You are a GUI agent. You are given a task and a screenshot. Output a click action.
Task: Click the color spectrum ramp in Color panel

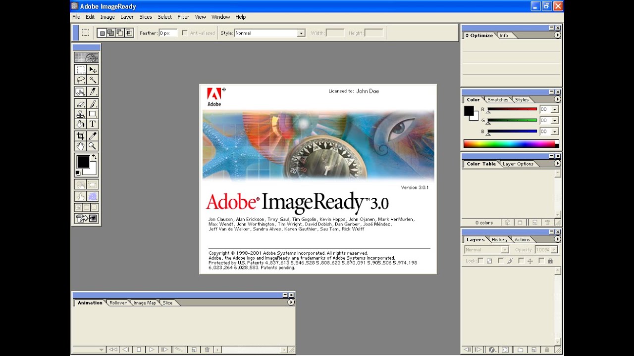click(x=511, y=144)
